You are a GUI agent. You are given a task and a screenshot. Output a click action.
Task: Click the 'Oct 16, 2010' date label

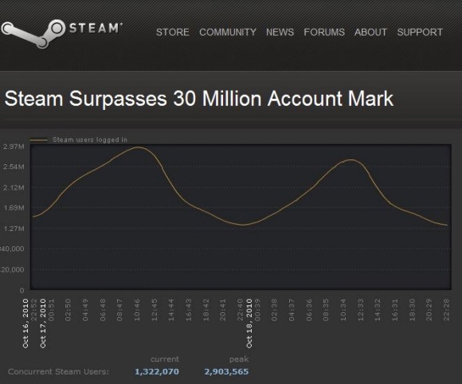click(x=25, y=323)
